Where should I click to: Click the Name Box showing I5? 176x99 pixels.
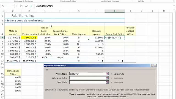coord(6,6)
